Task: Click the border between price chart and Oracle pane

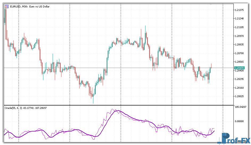Action: pos(117,105)
